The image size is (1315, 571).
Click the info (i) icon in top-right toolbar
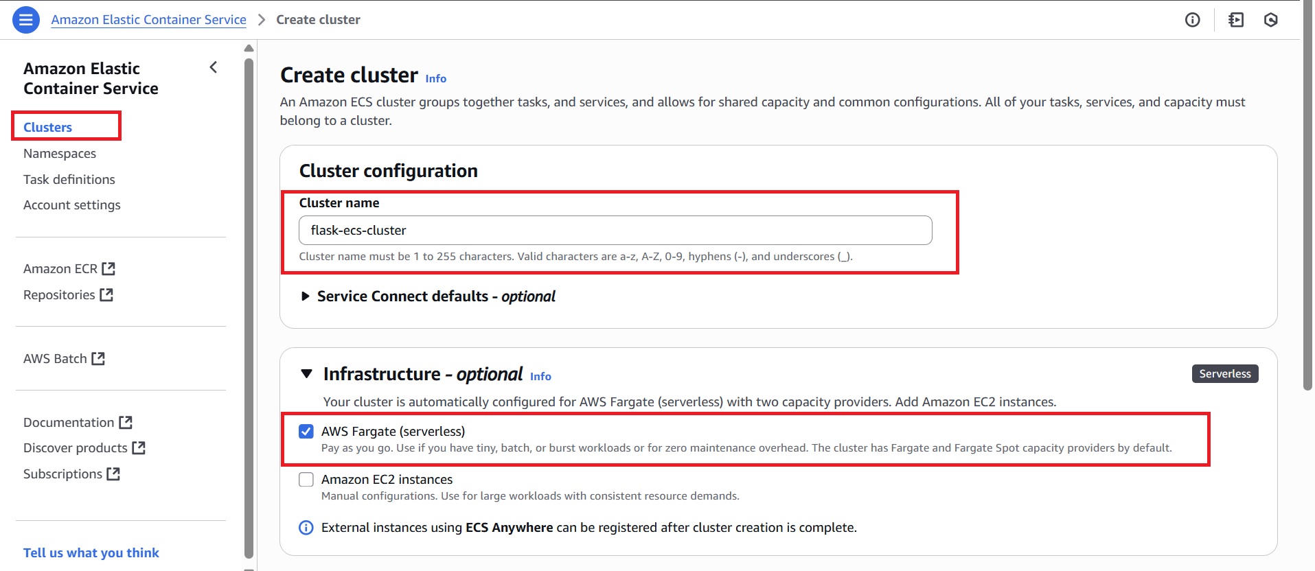1193,19
